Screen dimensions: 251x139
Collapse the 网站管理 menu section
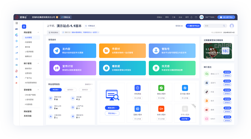tap(38, 32)
